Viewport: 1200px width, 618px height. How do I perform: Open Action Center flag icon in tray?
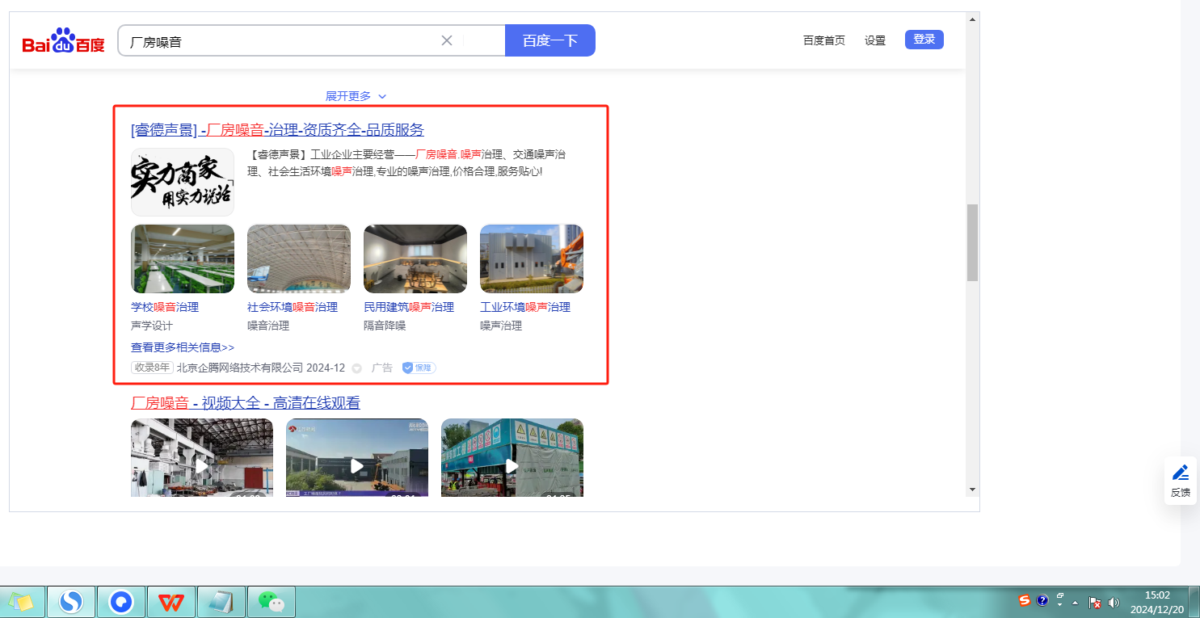coord(1095,602)
